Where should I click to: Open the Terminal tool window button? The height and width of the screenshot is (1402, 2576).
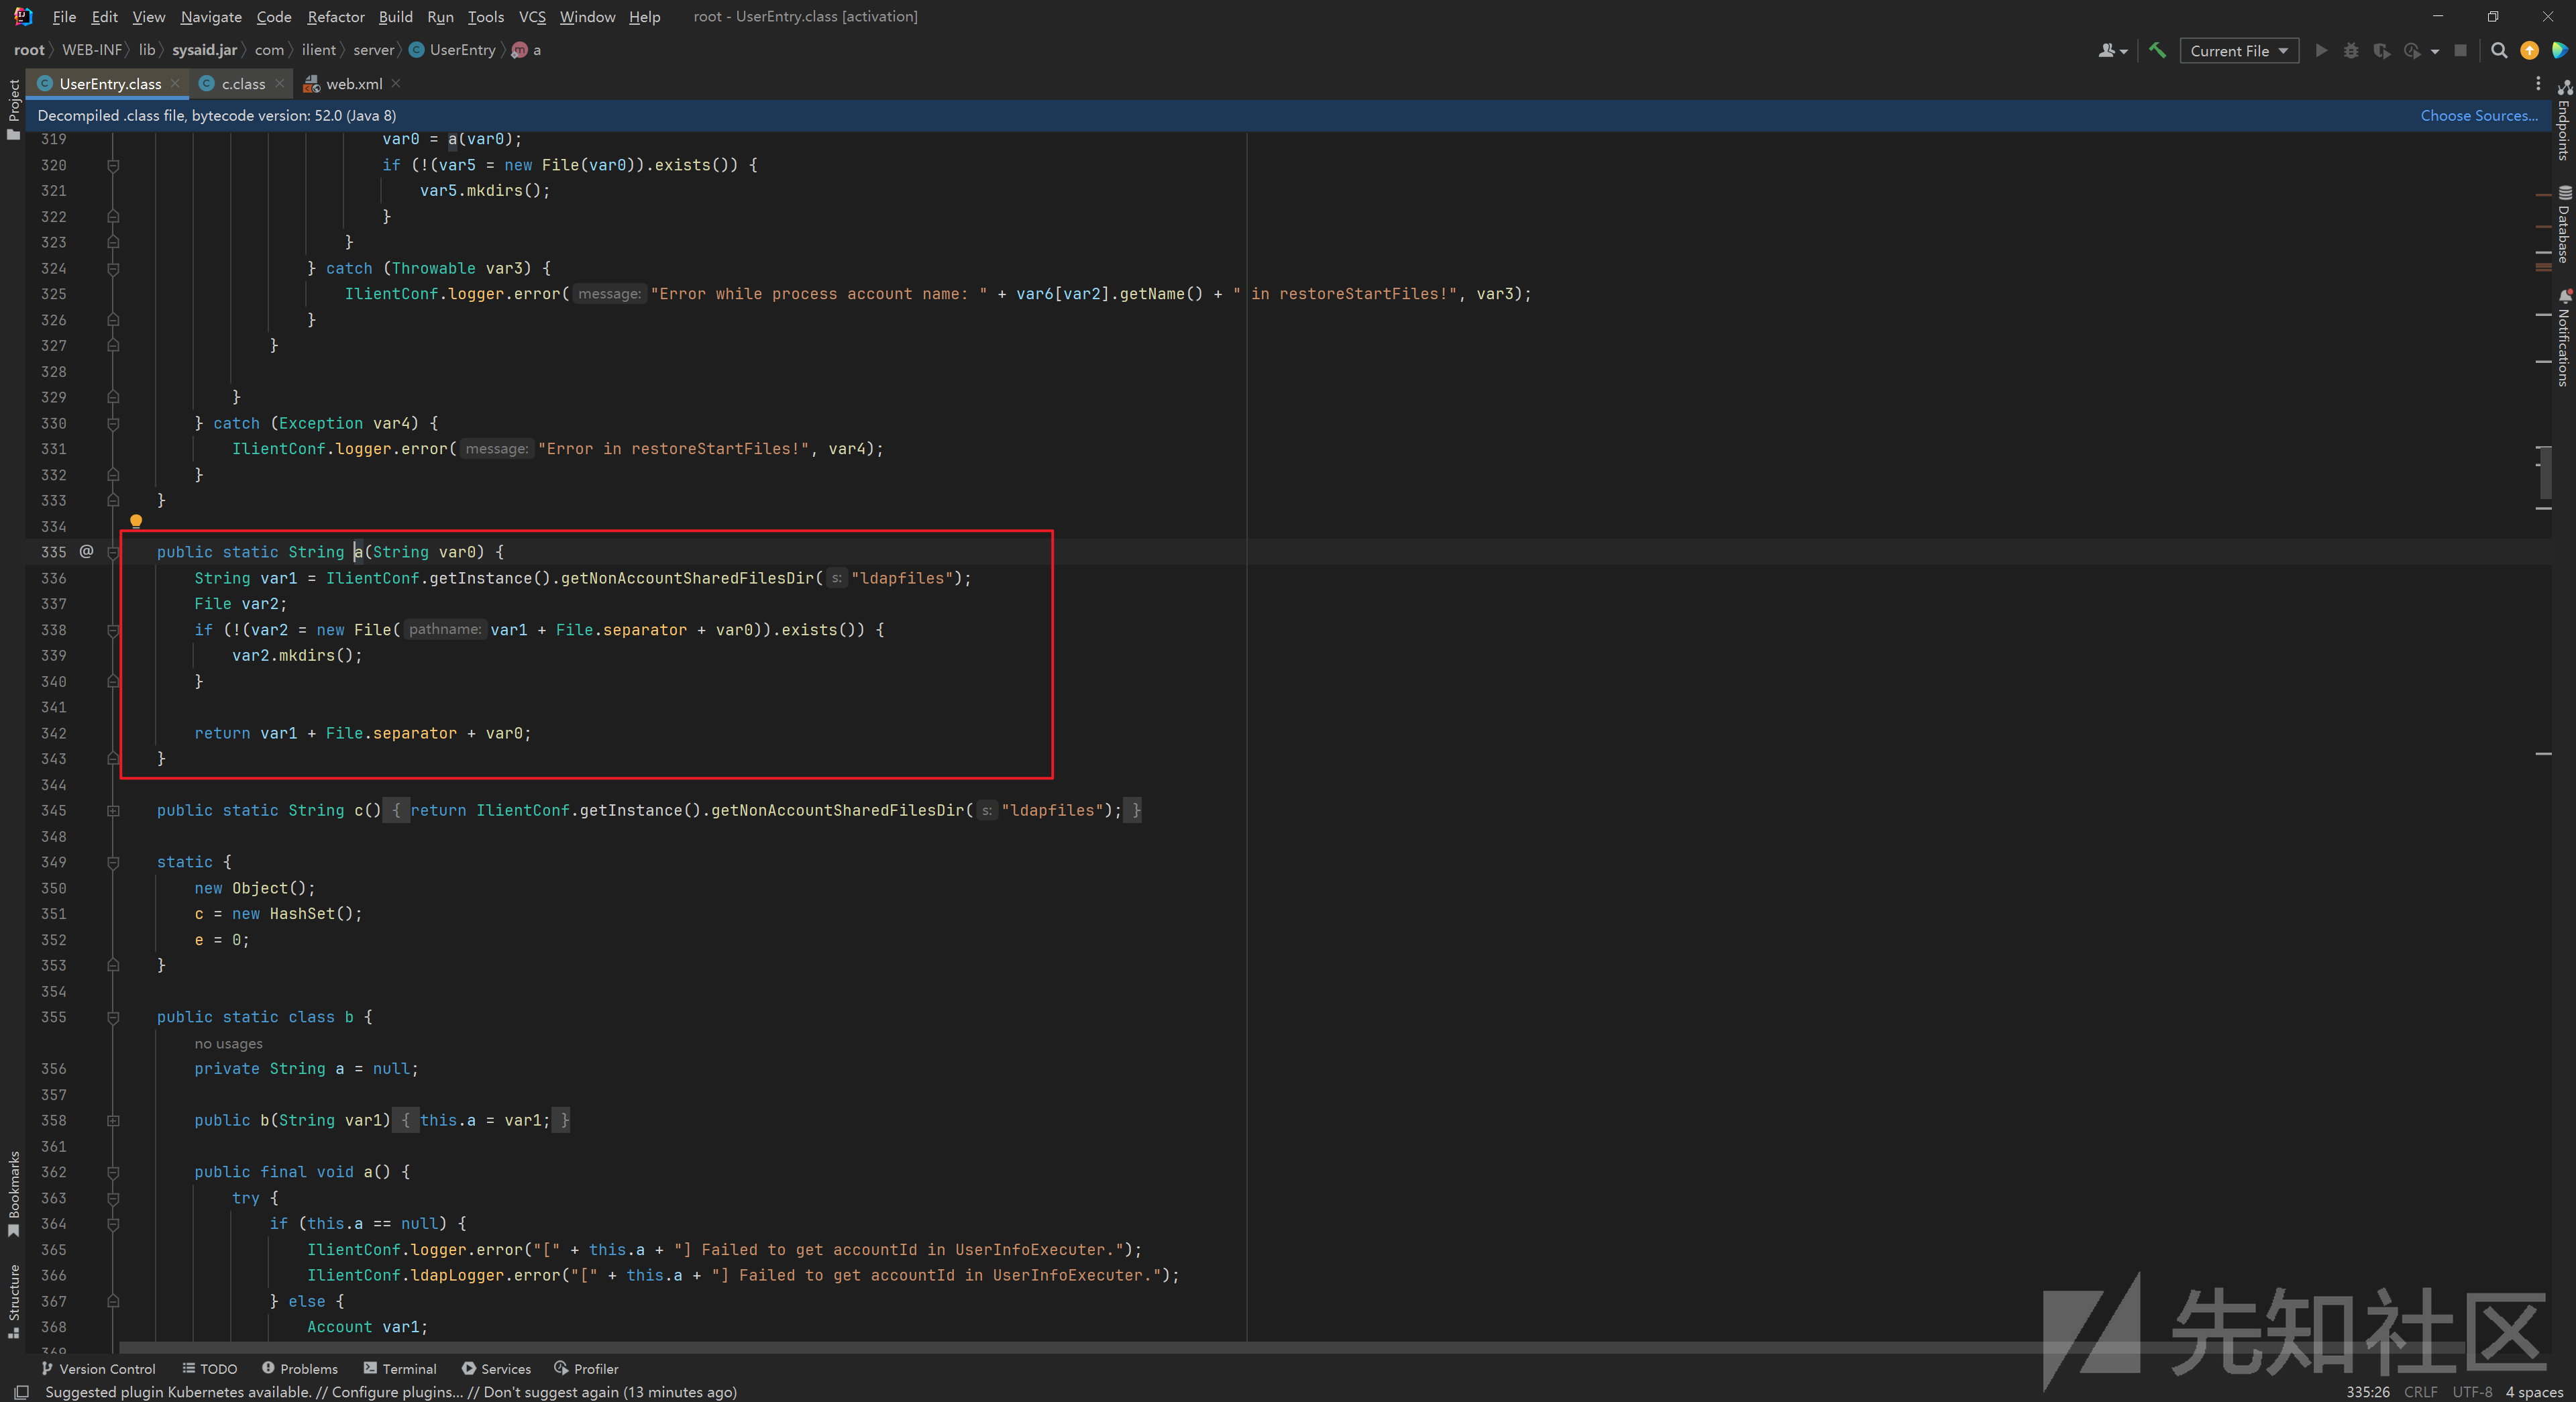click(400, 1369)
